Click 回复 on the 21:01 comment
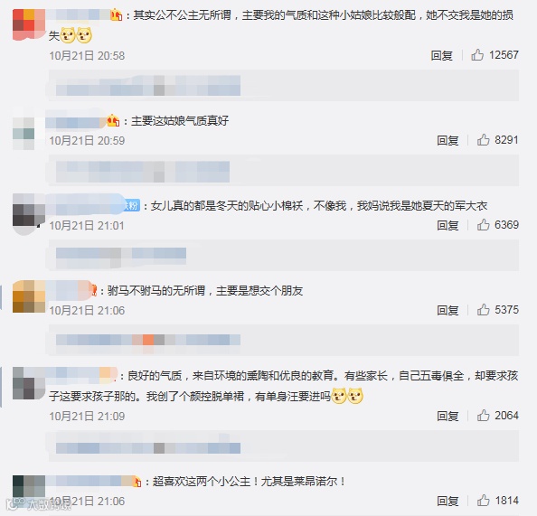This screenshot has width=537, height=516. pyautogui.click(x=447, y=225)
